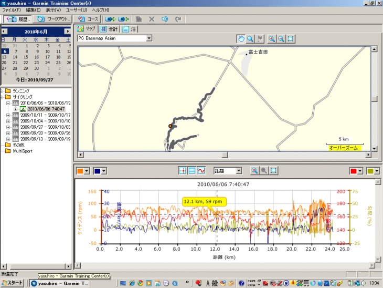
Task: Click the redo toolbar icon
Action: (178, 19)
